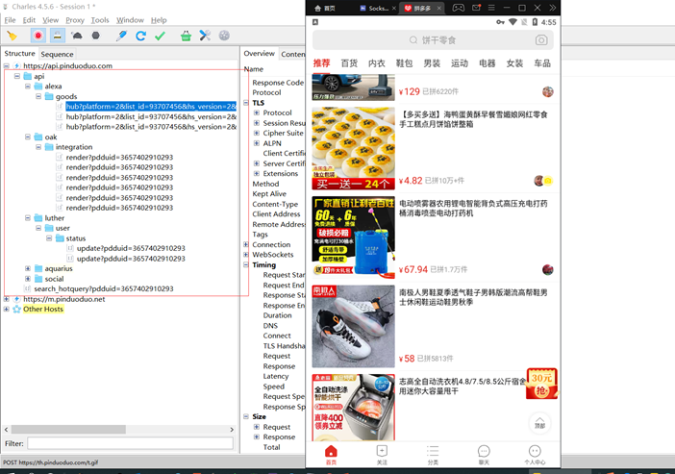This screenshot has height=474, width=675.
Task: Tap the back-to-top button
Action: point(539,423)
